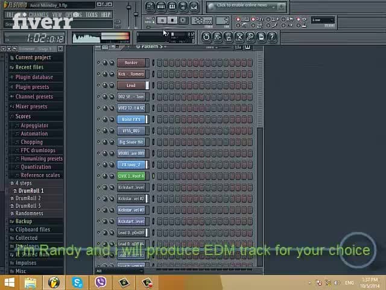Open the VIEW menu
Screen dimensions: 386x290
57,14
